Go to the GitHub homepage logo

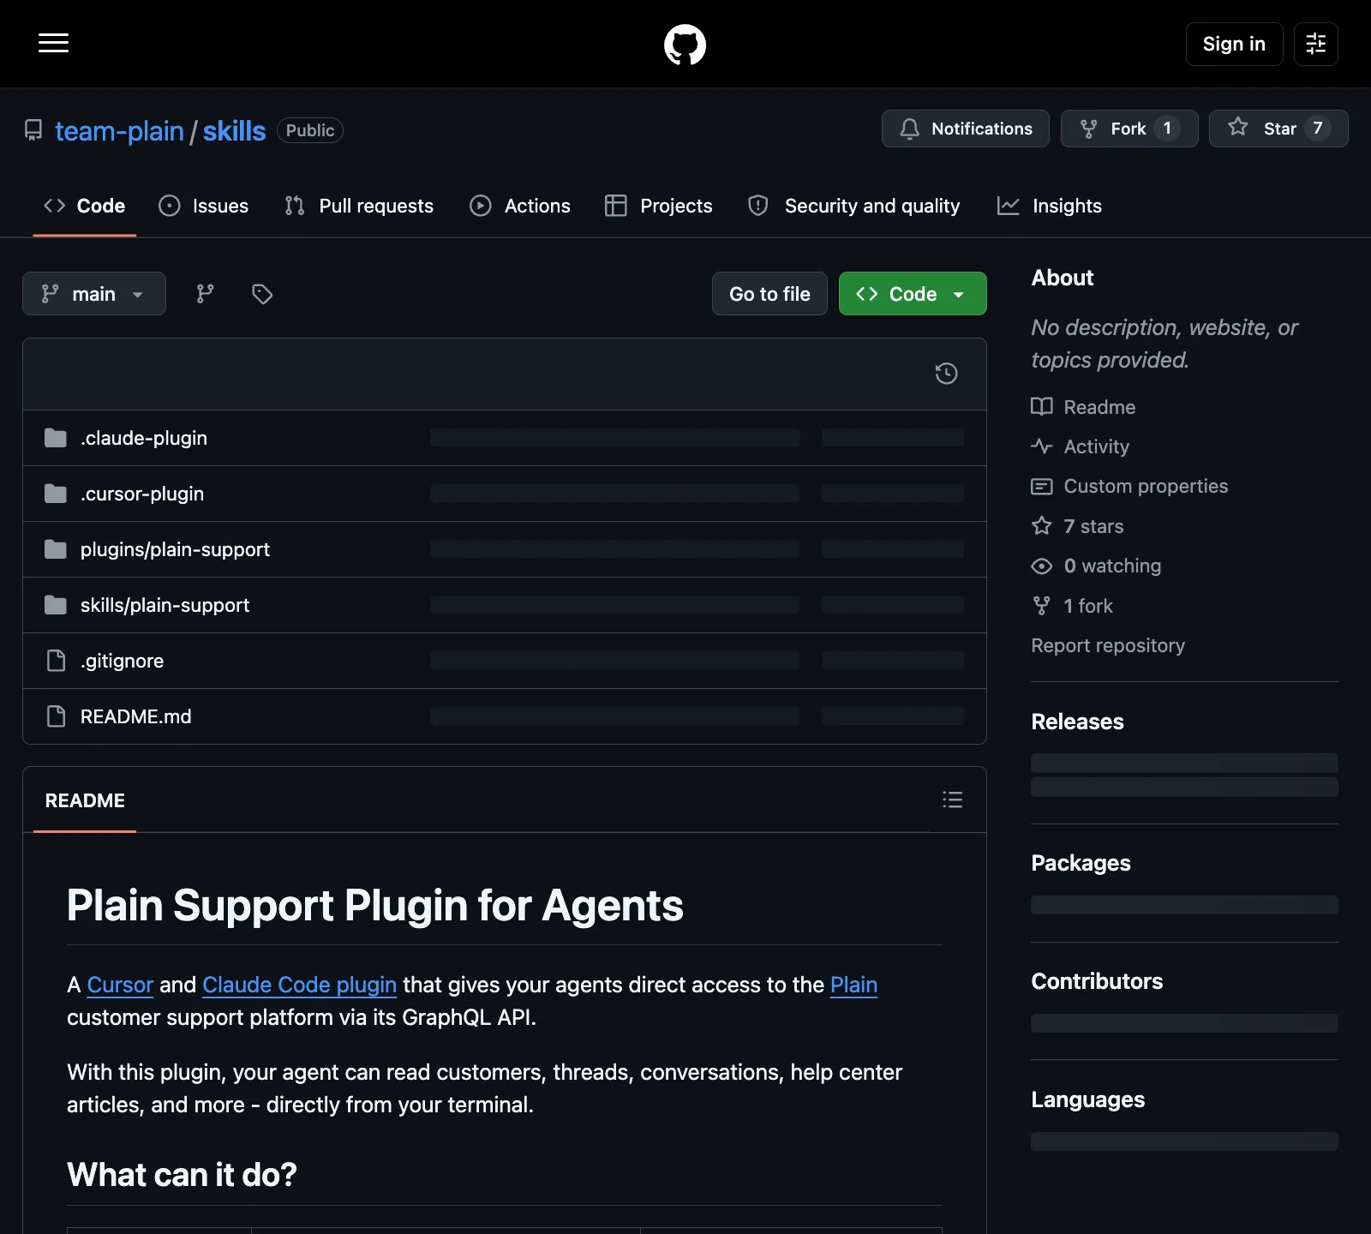tap(685, 45)
